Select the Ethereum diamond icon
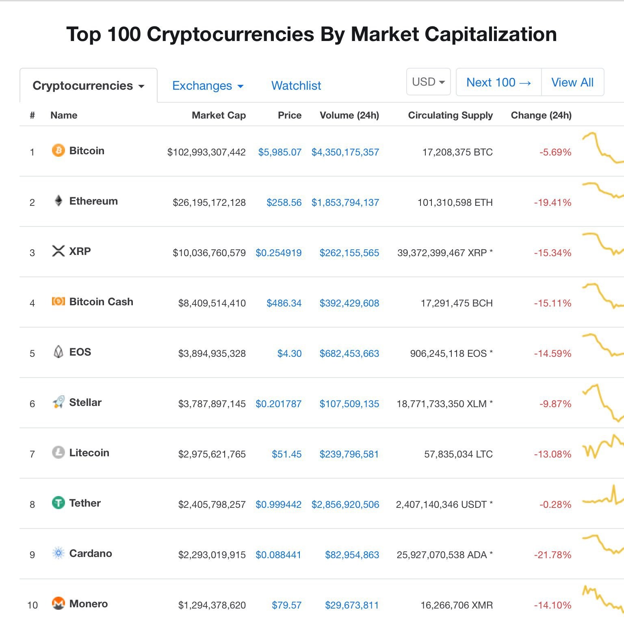This screenshot has width=624, height=628. click(x=58, y=201)
